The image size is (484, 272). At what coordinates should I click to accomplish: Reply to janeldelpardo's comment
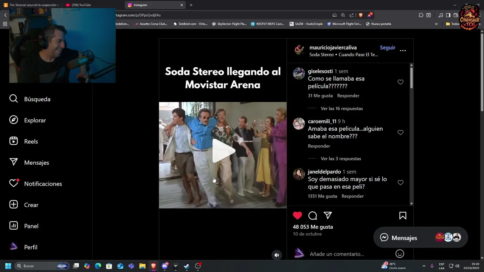pyautogui.click(x=353, y=196)
